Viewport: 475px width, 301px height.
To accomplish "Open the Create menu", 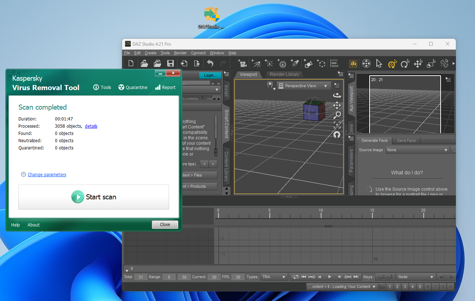I will pos(151,53).
